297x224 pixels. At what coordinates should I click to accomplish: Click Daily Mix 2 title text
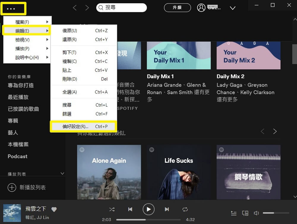230,77
